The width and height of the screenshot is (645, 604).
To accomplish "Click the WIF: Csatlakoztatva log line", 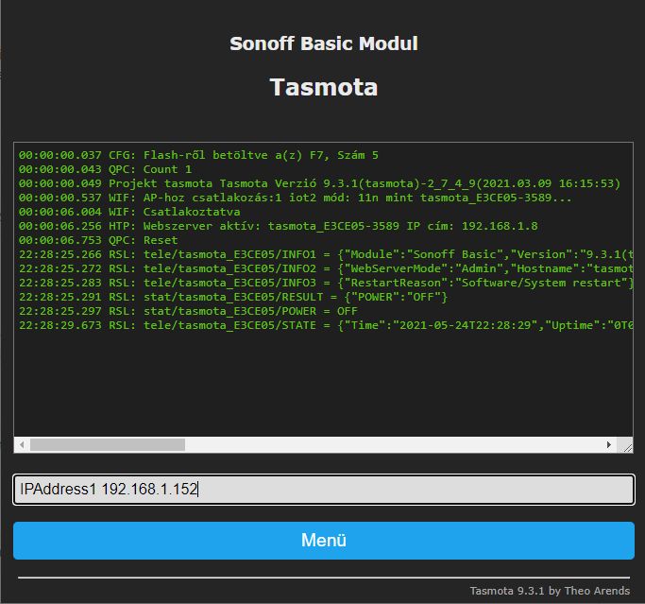I will 129,212.
